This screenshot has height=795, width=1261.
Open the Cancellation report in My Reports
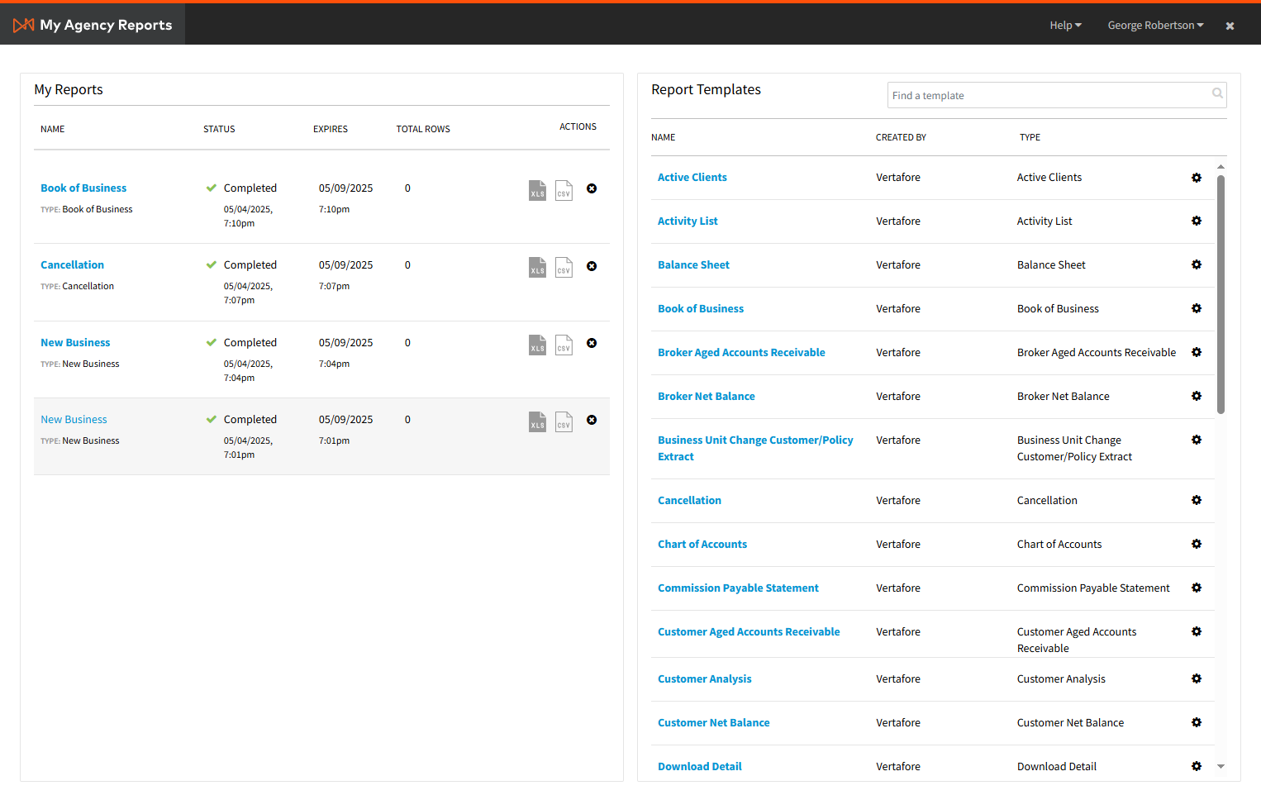pyautogui.click(x=73, y=265)
